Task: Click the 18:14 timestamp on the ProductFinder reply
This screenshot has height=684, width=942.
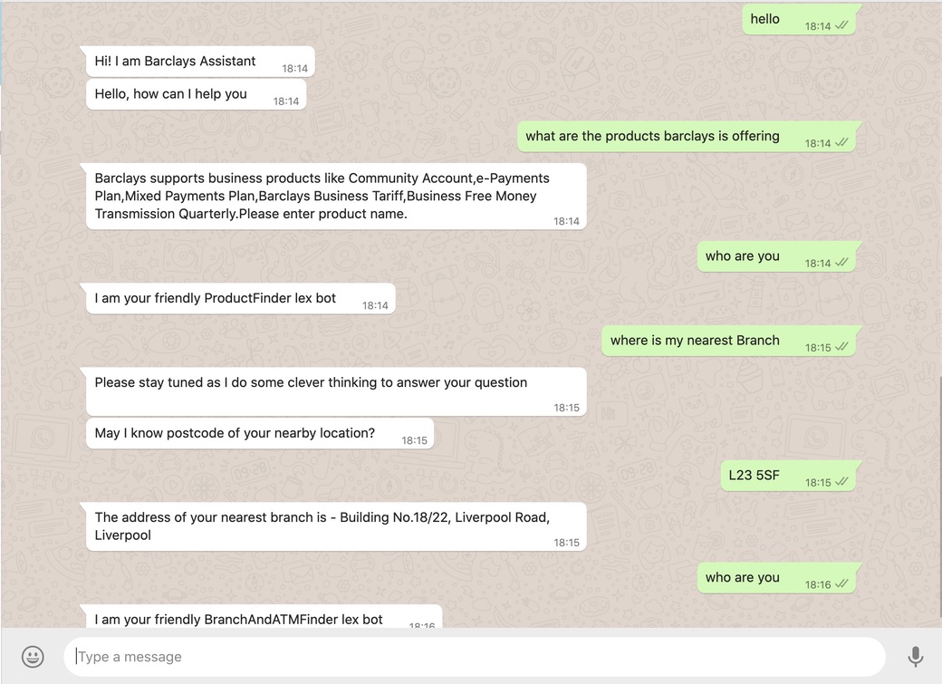Action: pos(375,305)
